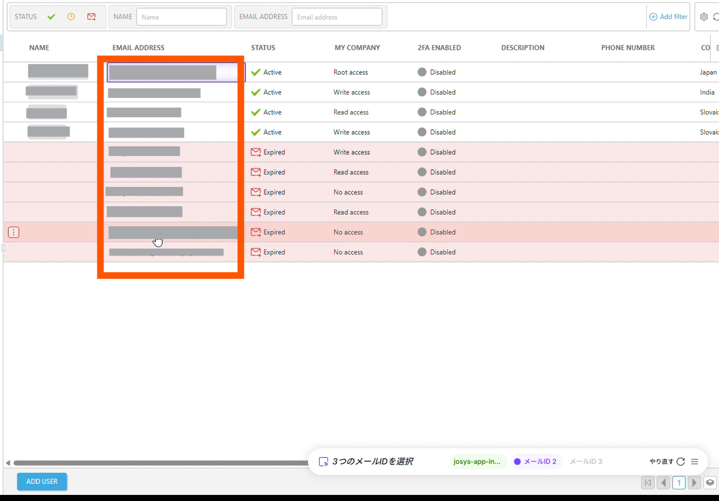Sort by MY COMPANY column header
Image resolution: width=719 pixels, height=501 pixels.
pos(357,48)
